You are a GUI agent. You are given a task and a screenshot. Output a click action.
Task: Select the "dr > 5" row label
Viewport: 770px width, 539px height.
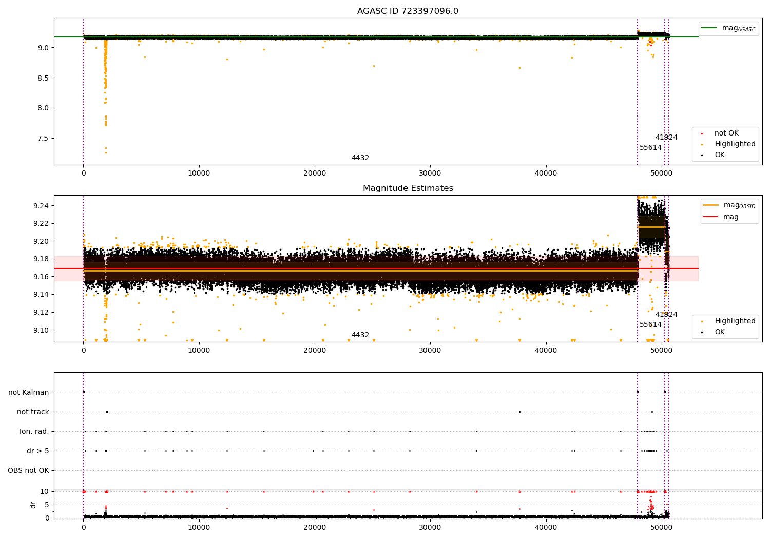pyautogui.click(x=38, y=451)
